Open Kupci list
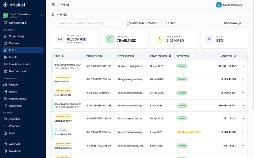This screenshot has width=254, height=158. pos(23,133)
